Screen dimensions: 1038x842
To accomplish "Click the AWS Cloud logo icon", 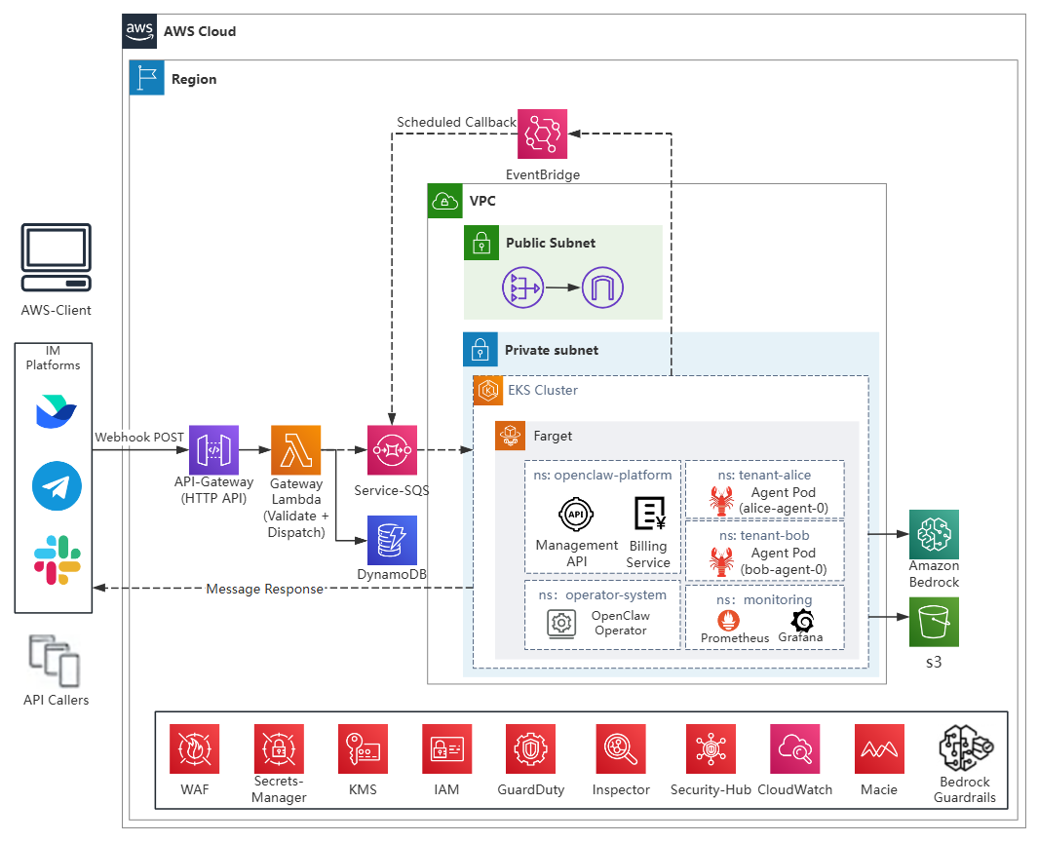I will 139,31.
